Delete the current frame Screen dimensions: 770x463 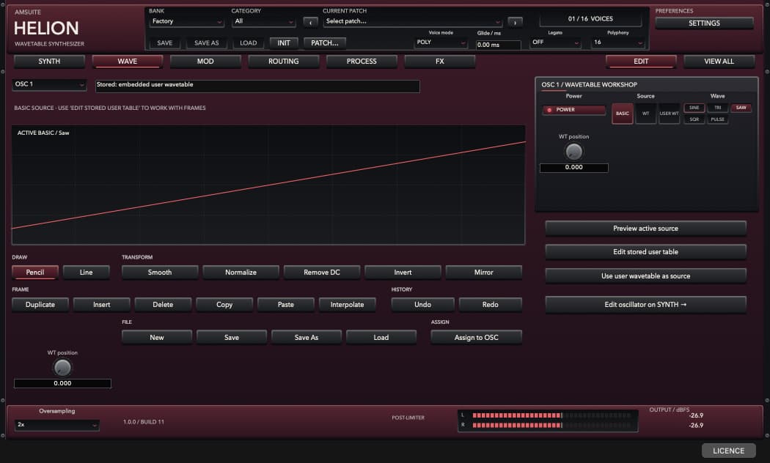point(163,305)
